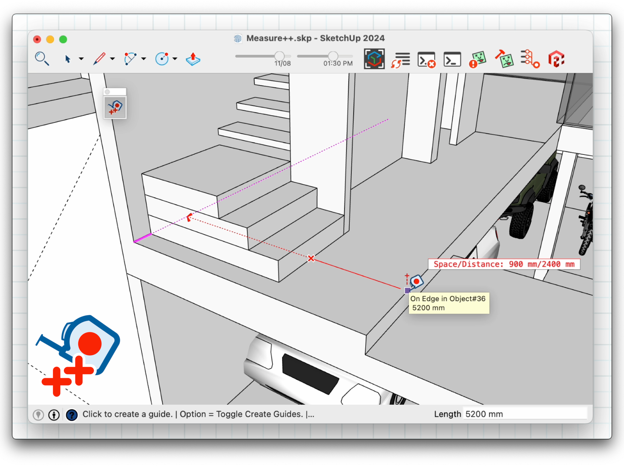
Task: Activate Measure++ tool in floating palette
Action: 115,107
